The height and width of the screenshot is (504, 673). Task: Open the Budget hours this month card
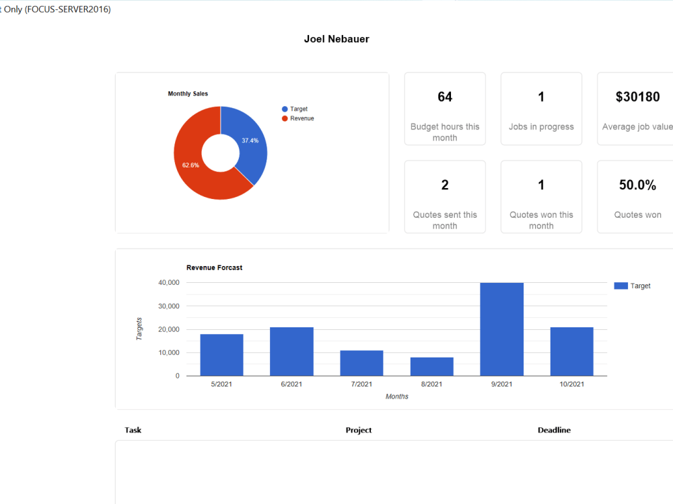coord(445,109)
